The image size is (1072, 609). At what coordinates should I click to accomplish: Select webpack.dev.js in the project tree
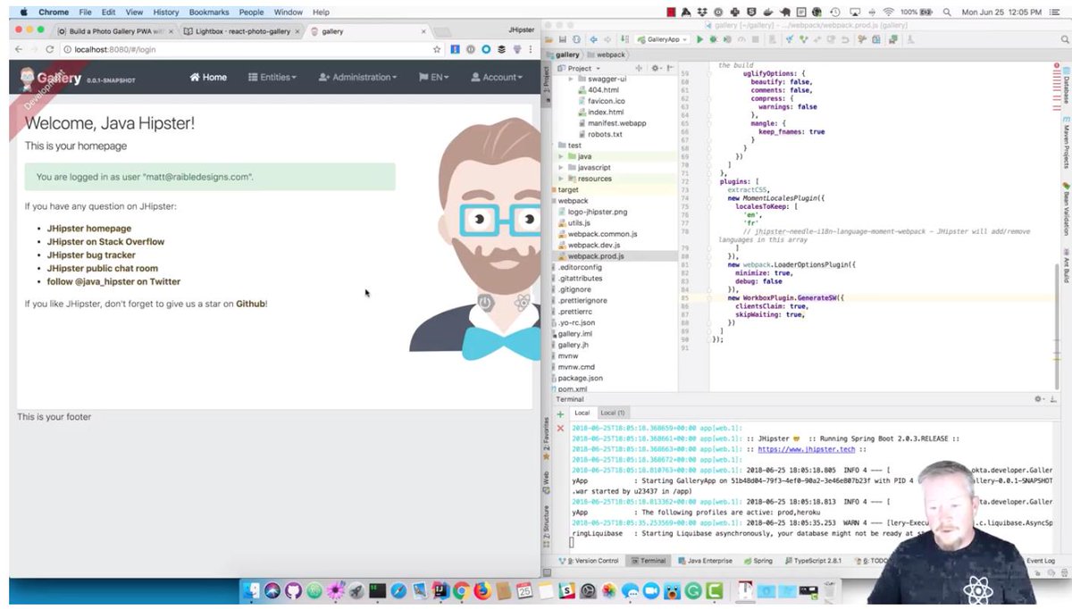click(595, 245)
